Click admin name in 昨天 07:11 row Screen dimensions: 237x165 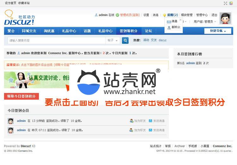click(x=21, y=130)
